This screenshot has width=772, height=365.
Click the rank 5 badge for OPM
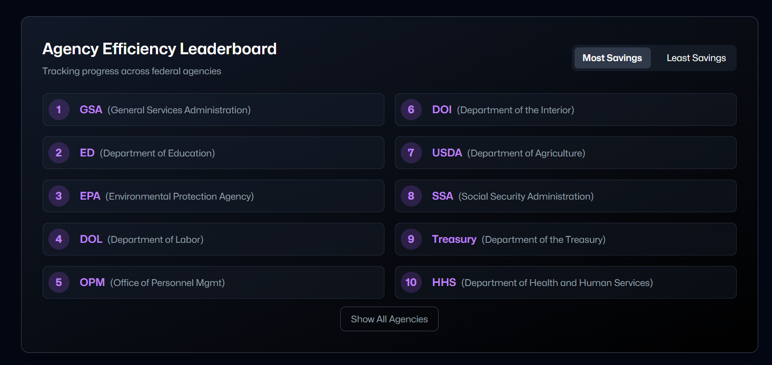(x=59, y=282)
